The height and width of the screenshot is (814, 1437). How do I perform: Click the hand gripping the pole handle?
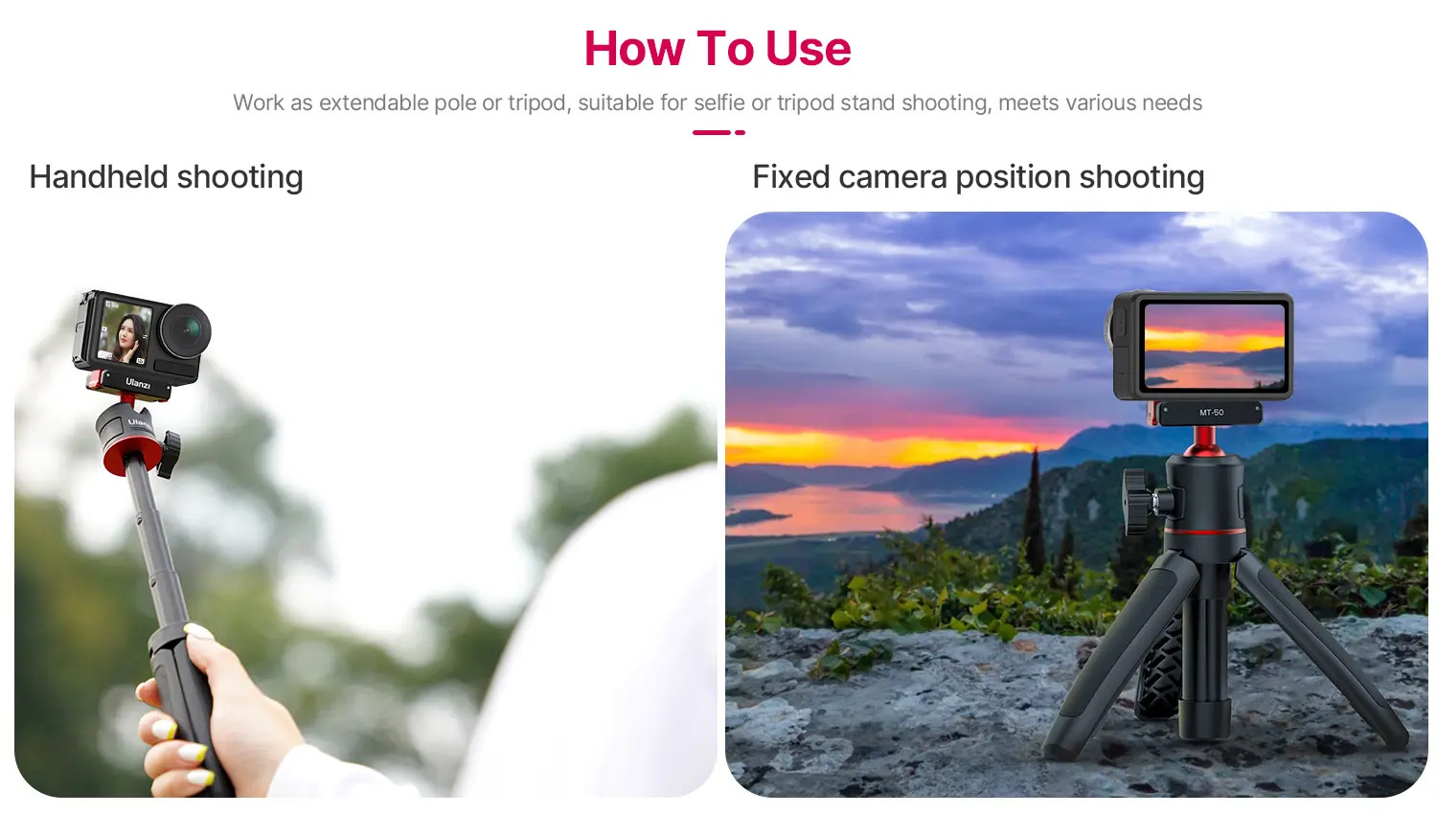pos(216,713)
